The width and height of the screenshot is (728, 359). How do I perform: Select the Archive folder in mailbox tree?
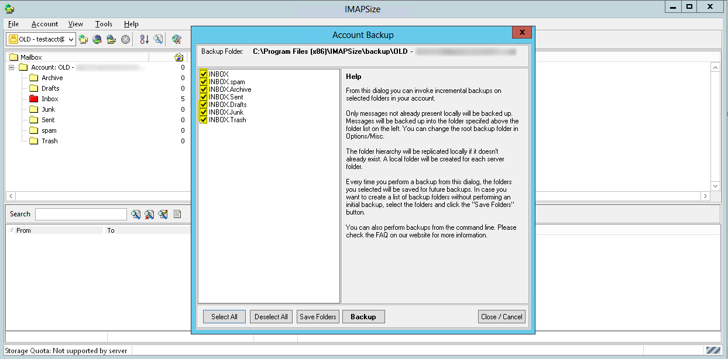click(52, 78)
